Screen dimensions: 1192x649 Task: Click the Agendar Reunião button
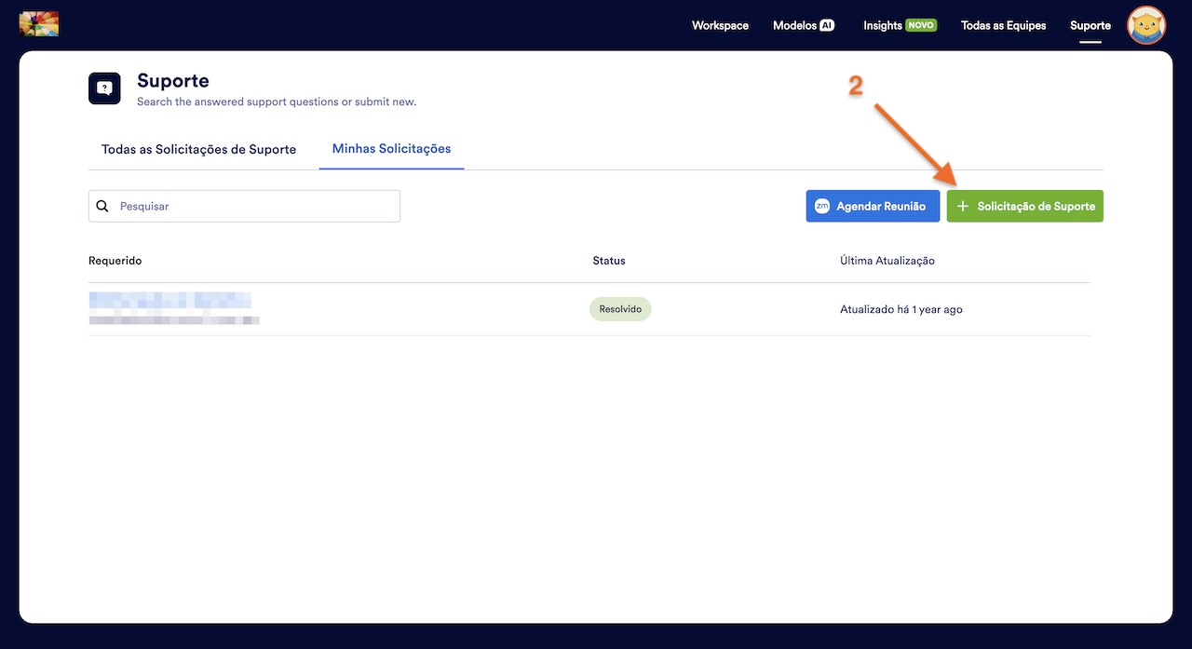point(873,206)
